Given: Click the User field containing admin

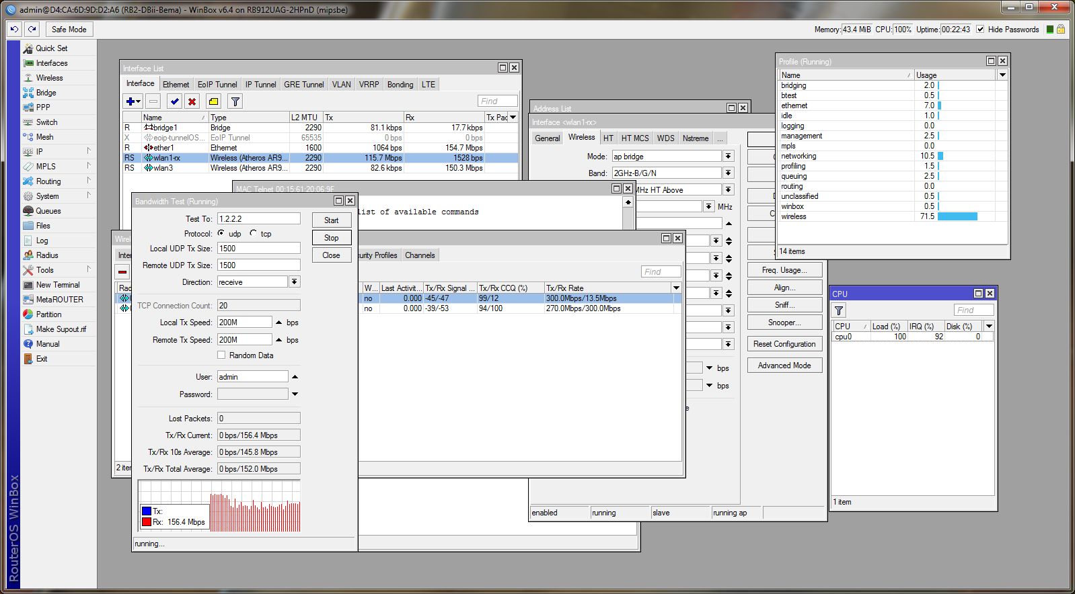Looking at the screenshot, I should click(x=252, y=376).
